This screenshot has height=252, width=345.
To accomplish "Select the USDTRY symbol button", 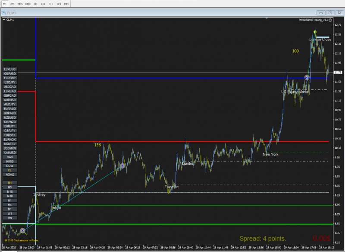I will pos(10,144).
